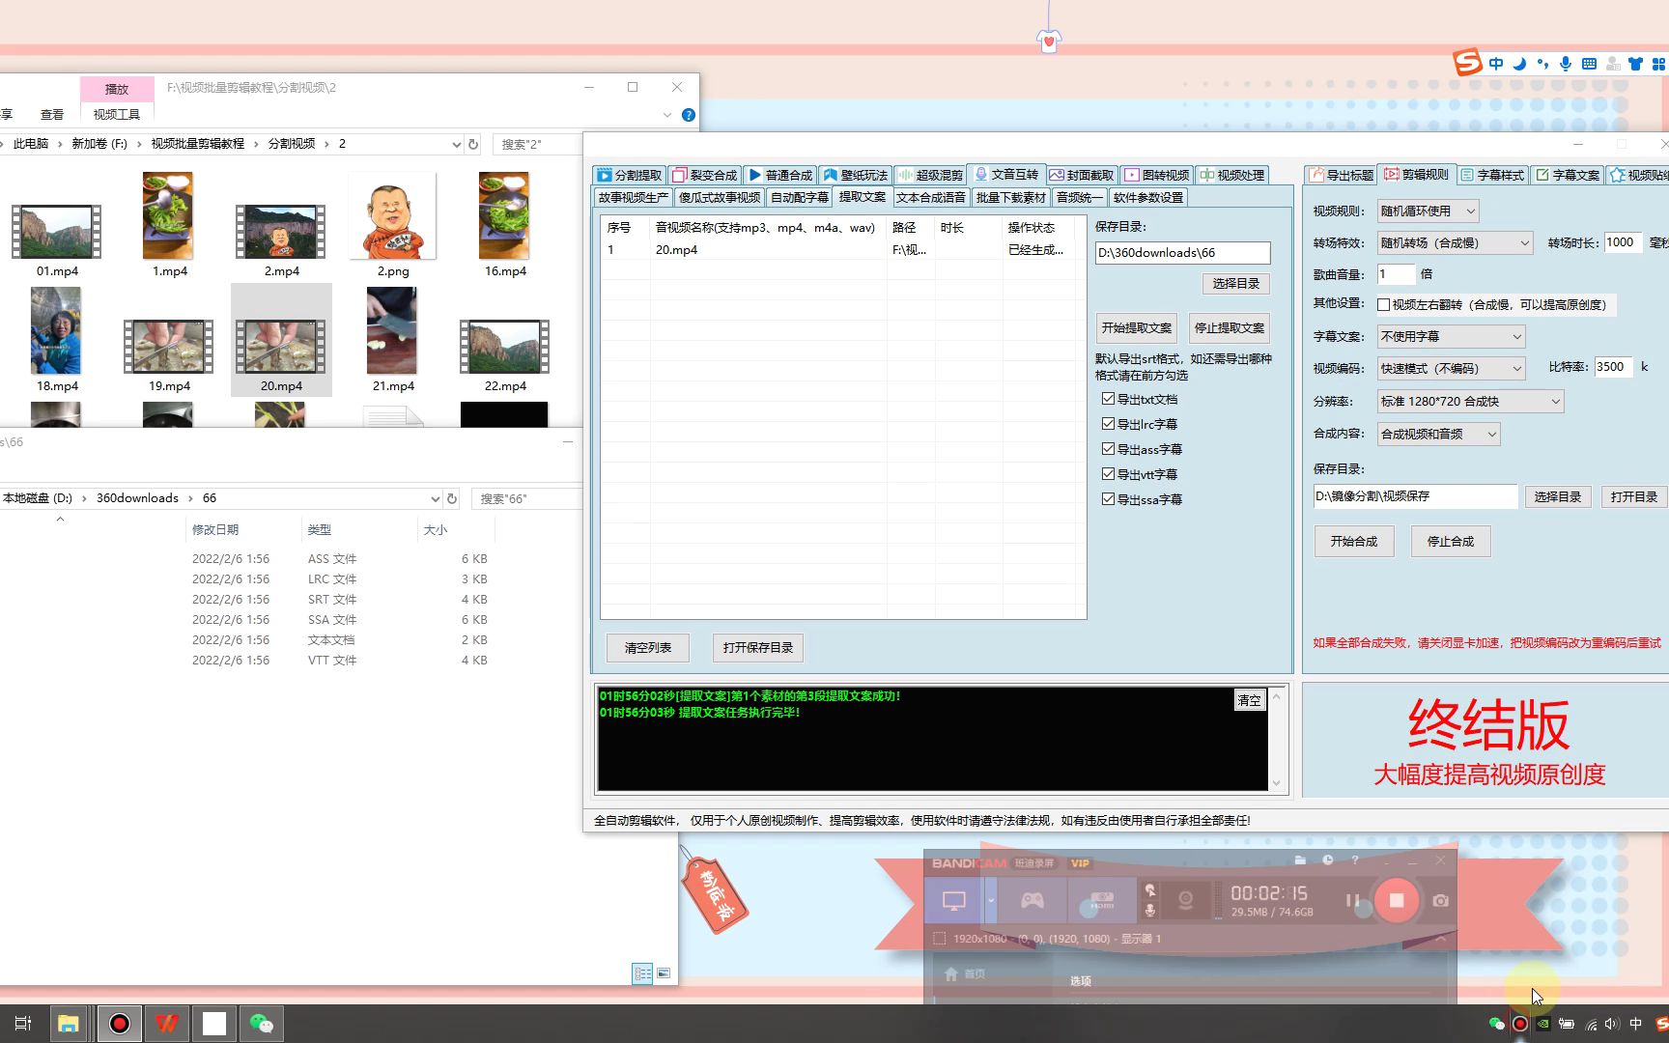1669x1043 pixels.
Task: Click the extraction 保存目录 path field
Action: 1182,253
